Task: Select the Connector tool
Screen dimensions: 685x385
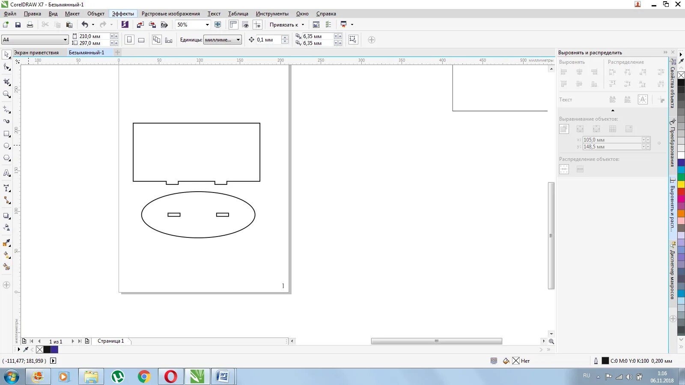Action: [x=6, y=200]
